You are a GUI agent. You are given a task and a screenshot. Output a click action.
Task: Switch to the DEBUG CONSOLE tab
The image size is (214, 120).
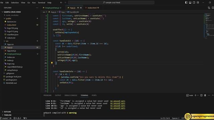(71, 95)
